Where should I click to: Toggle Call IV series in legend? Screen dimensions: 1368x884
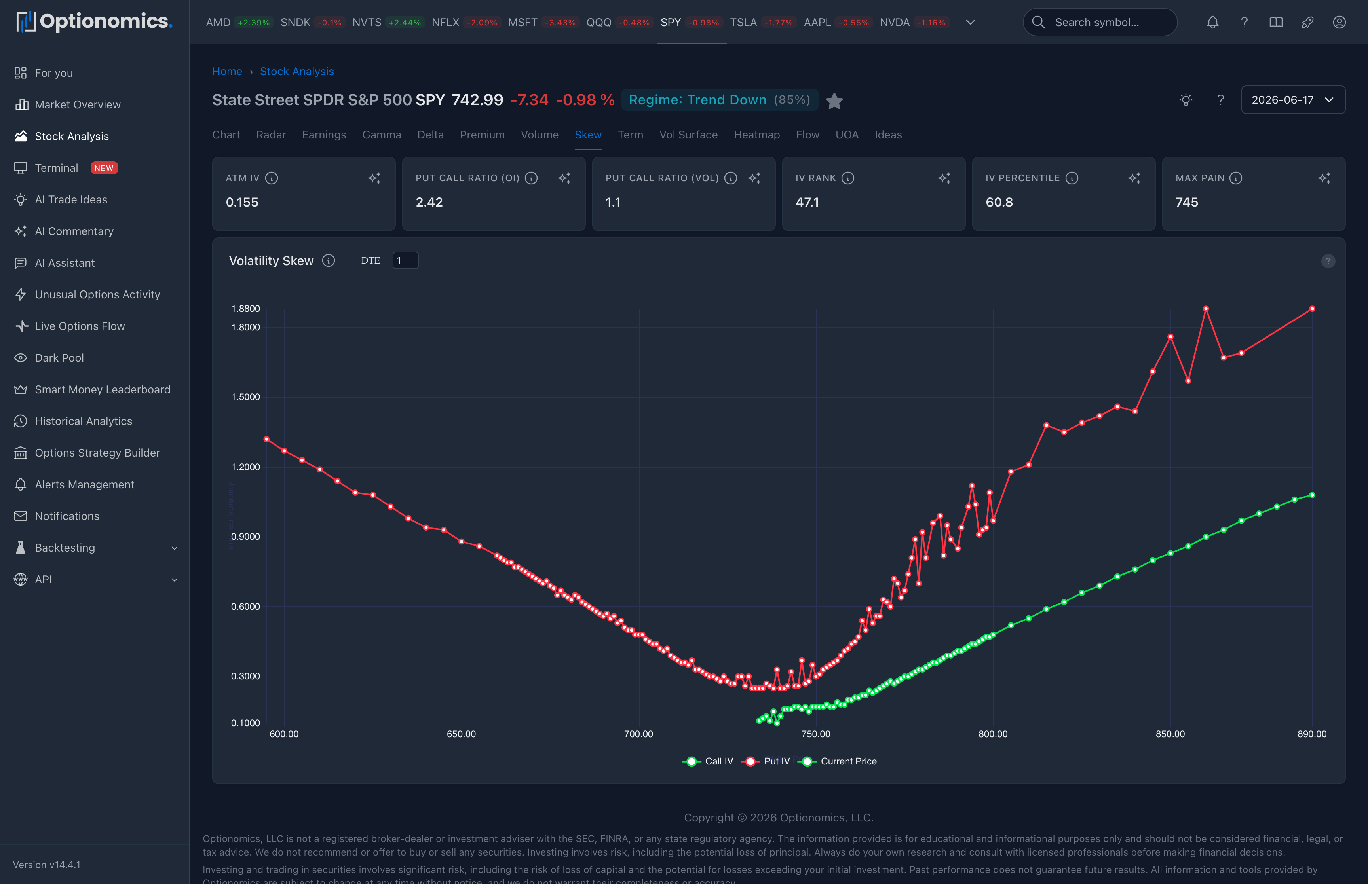pos(707,761)
